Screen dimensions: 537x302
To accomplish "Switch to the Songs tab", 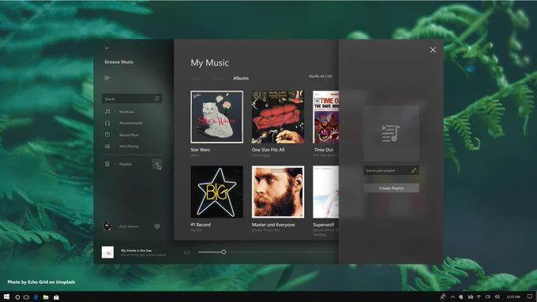I will pyautogui.click(x=197, y=78).
